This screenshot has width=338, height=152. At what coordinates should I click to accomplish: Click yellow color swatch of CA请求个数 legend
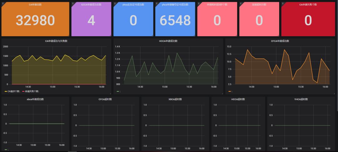[x=6, y=91]
